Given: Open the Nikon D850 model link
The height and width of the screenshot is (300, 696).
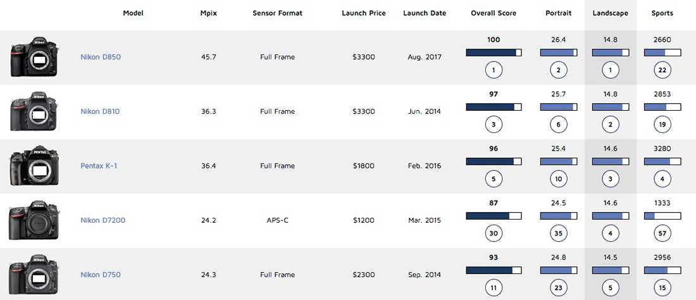Looking at the screenshot, I should click(101, 57).
